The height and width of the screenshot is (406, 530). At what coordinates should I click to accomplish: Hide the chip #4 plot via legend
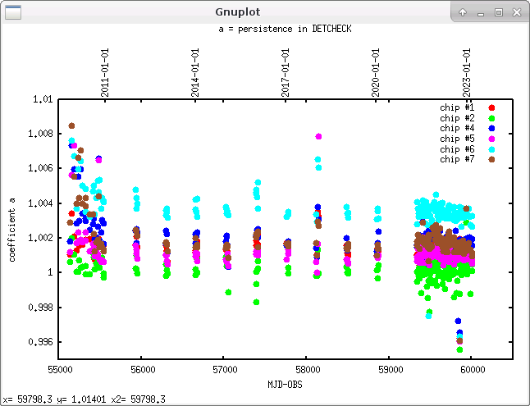[x=458, y=129]
